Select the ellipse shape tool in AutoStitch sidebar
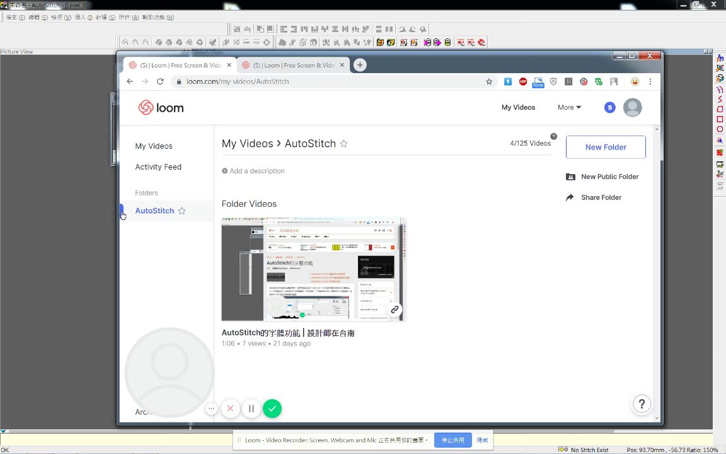The width and height of the screenshot is (726, 454). pos(720,129)
